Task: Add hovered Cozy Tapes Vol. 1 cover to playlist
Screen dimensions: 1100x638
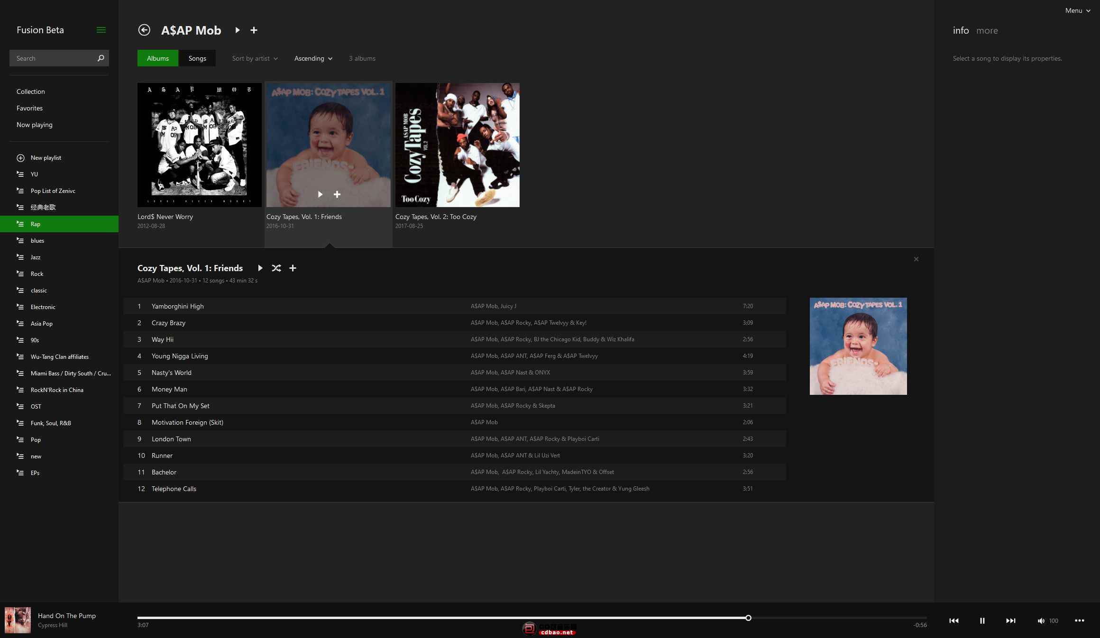Action: click(337, 194)
